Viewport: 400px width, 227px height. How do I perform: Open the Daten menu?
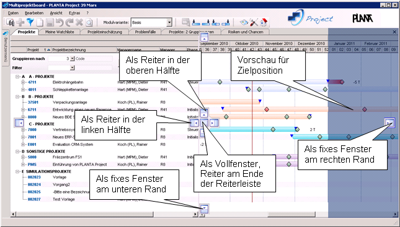point(13,13)
